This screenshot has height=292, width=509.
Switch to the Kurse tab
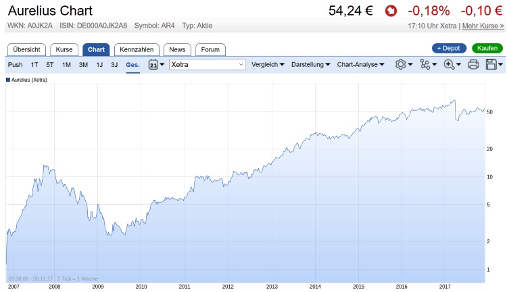pos(64,49)
